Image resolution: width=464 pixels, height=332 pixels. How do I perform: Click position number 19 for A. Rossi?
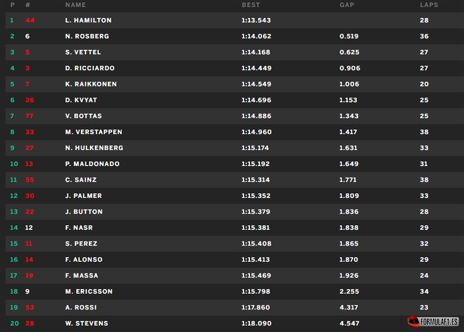coord(14,307)
